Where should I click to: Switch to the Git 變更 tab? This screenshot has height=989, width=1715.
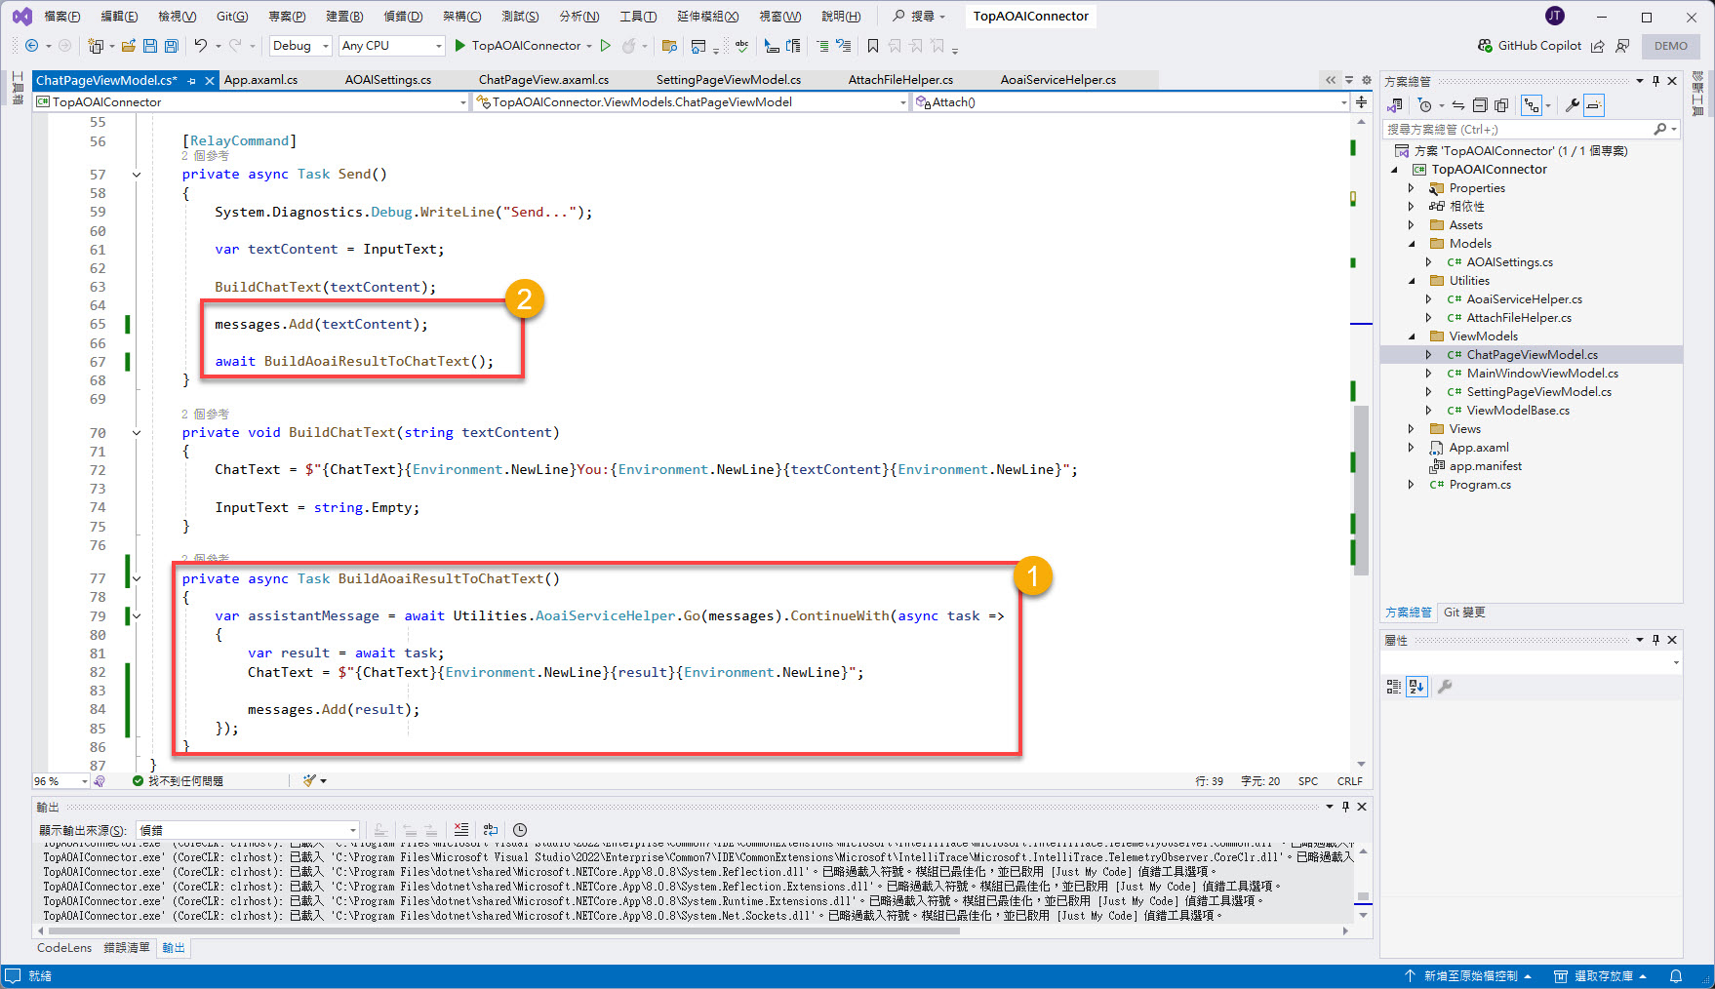(1463, 613)
